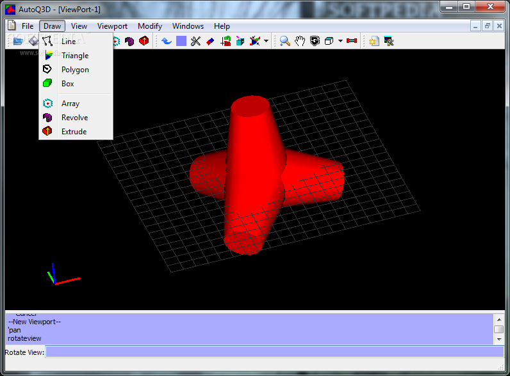Choose Box from the Draw menu
510x376 pixels.
coord(76,83)
